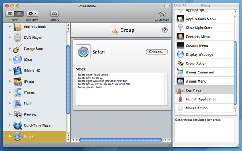Click the partially visible AppleScript row in Library
242x151 pixels.
(x=204, y=12)
